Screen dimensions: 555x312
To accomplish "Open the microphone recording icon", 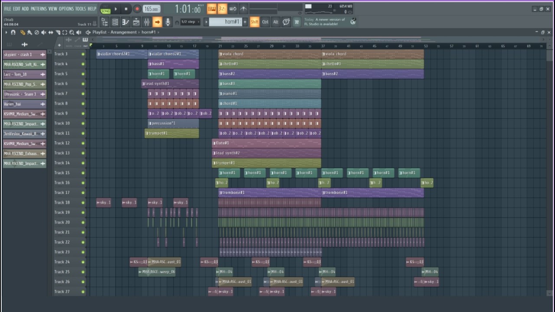I will 167,22.
